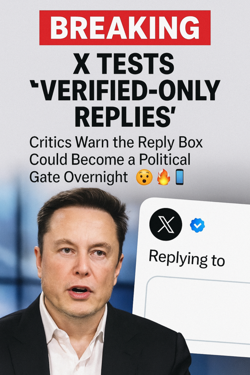Click 'Critics Warn the Reply Box' line
250x375 pixels.
point(116,143)
